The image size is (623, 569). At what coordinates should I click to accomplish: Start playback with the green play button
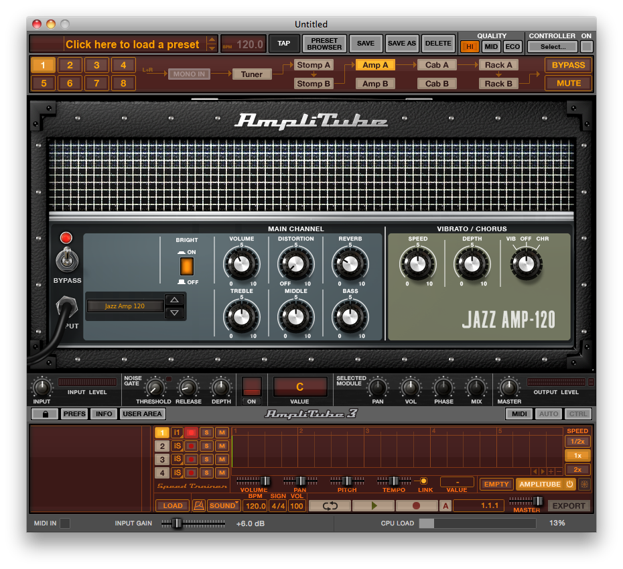pyautogui.click(x=374, y=506)
